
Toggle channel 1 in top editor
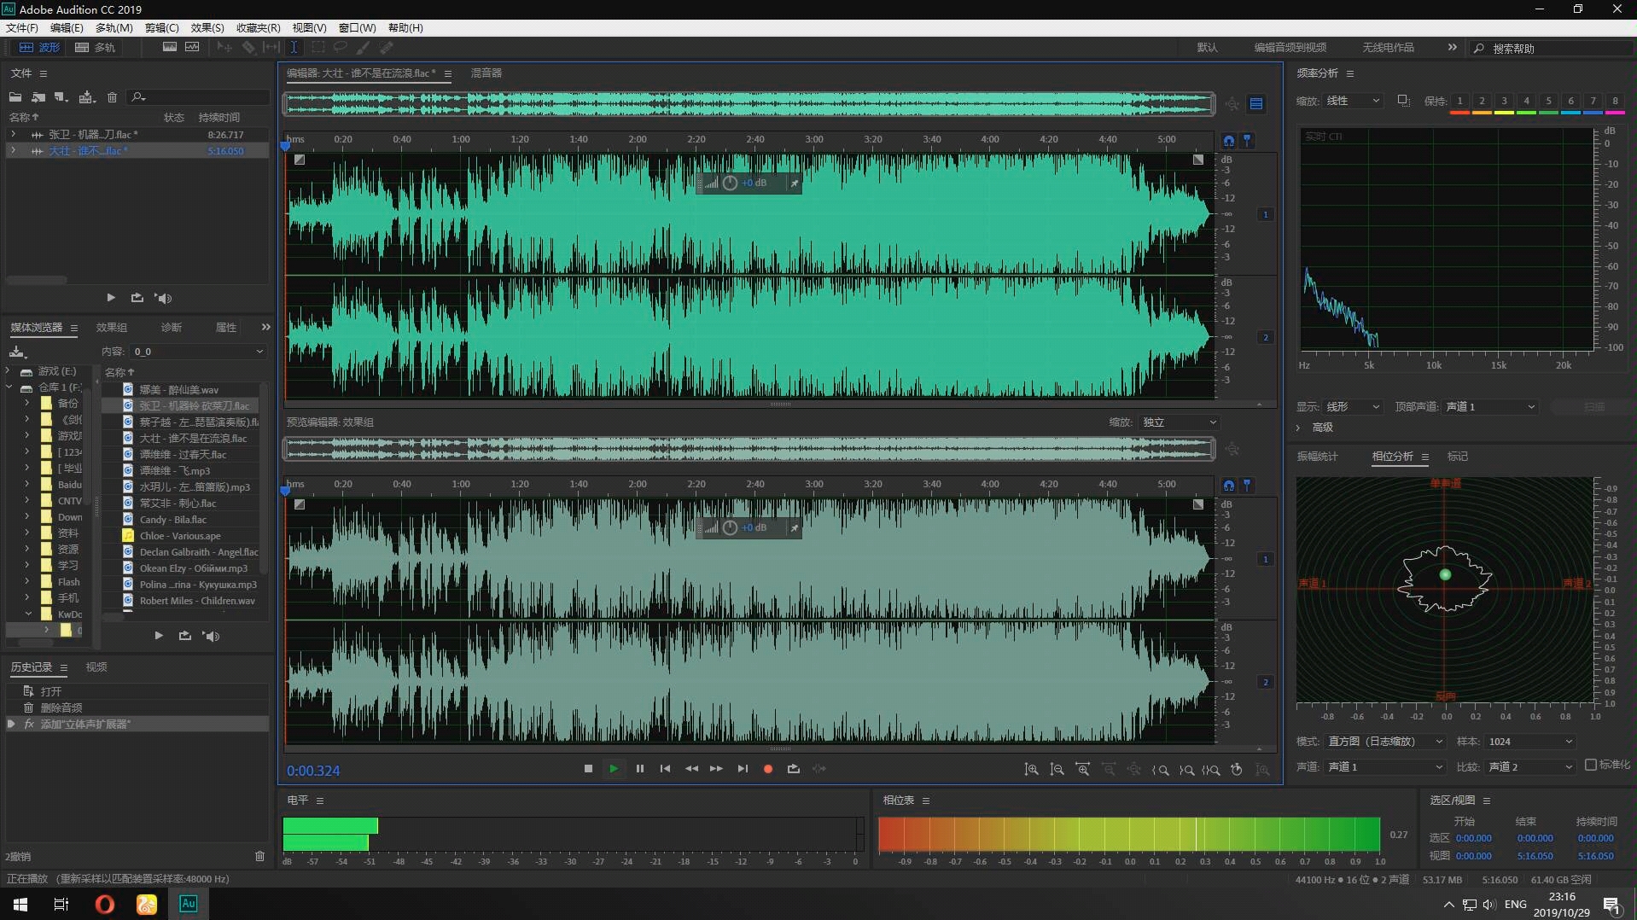[x=1266, y=214]
